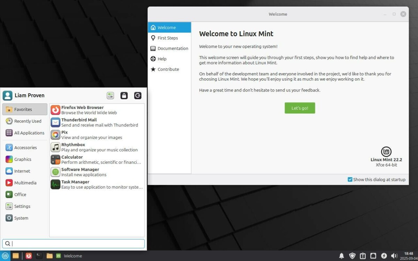The width and height of the screenshot is (418, 261).
Task: Click the Linux Mint logo in Welcome window
Action: [386, 152]
